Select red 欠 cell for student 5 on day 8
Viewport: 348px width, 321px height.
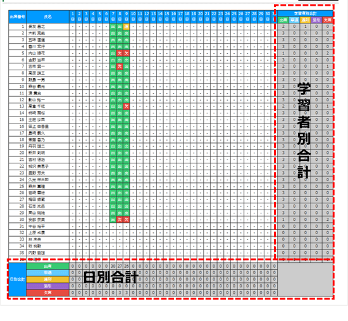(x=120, y=53)
